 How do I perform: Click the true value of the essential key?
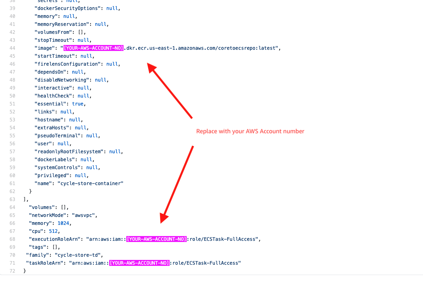coord(78,103)
